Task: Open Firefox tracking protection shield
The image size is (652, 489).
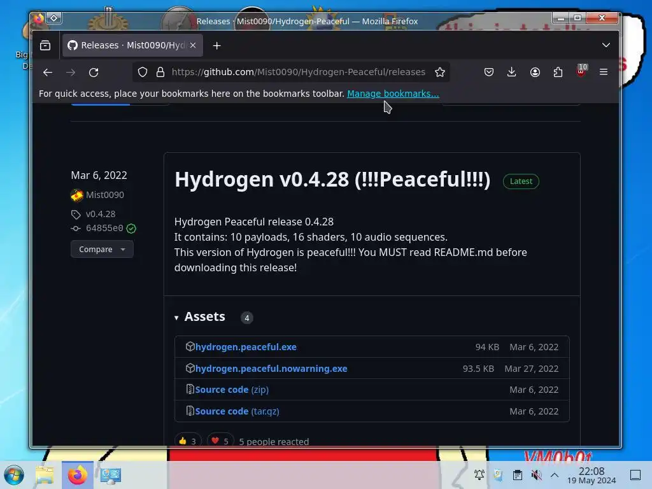Action: (143, 73)
